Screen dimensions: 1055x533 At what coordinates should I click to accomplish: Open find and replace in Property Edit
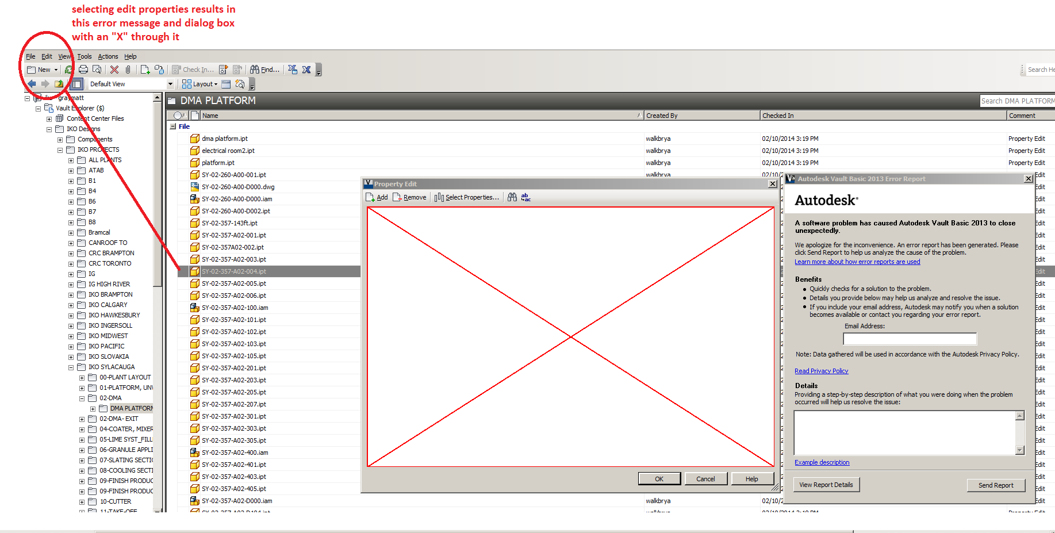(x=525, y=197)
